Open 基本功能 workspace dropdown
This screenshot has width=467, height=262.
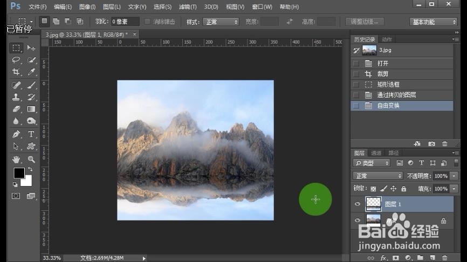(x=434, y=22)
